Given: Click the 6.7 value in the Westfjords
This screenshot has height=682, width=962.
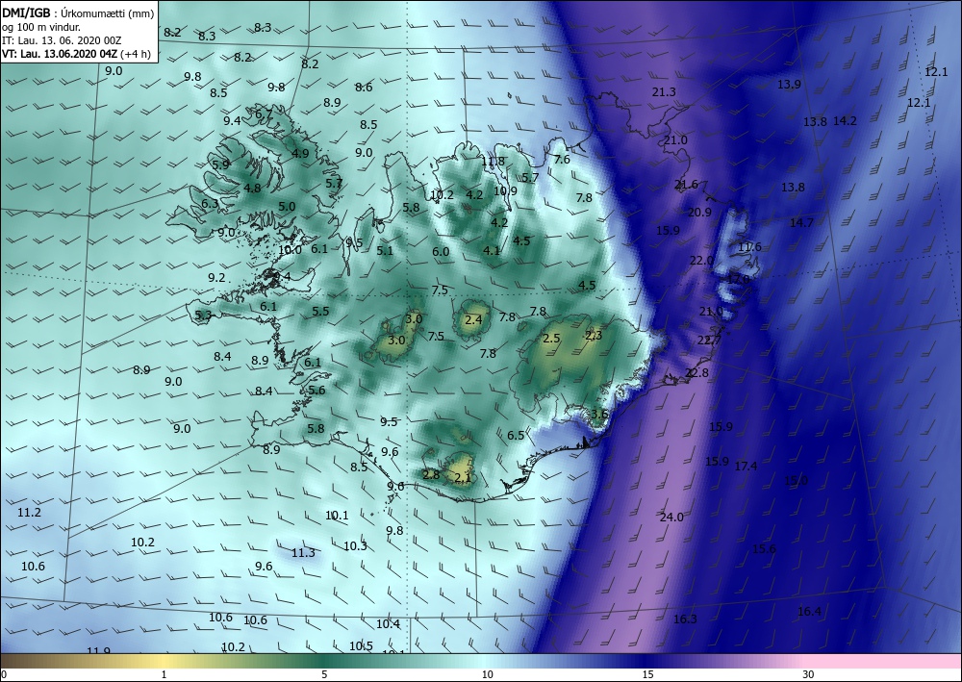Looking at the screenshot, I should (264, 114).
